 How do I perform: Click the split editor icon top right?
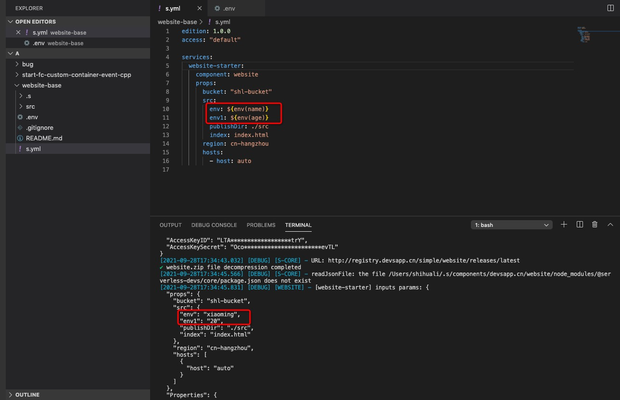click(610, 8)
